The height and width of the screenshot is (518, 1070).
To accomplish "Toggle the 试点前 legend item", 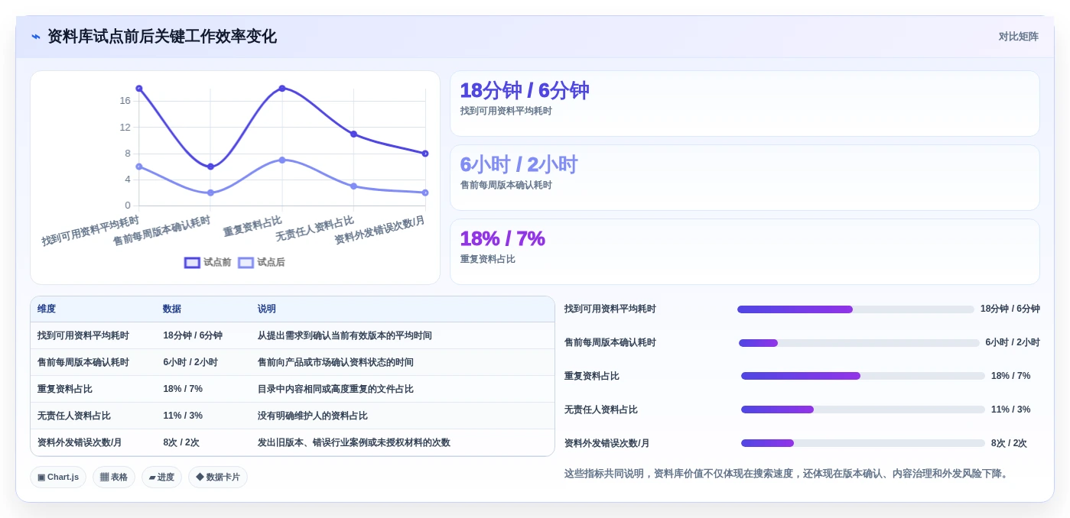I will pos(207,262).
